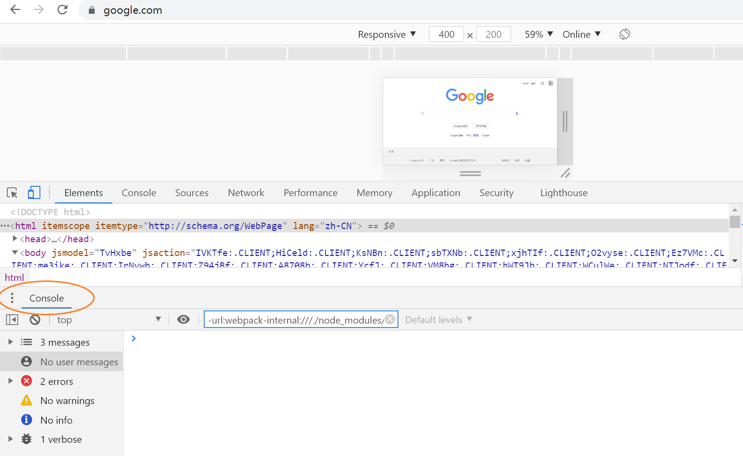
Task: Click the viewport corner resize handle
Action: pyautogui.click(x=565, y=173)
